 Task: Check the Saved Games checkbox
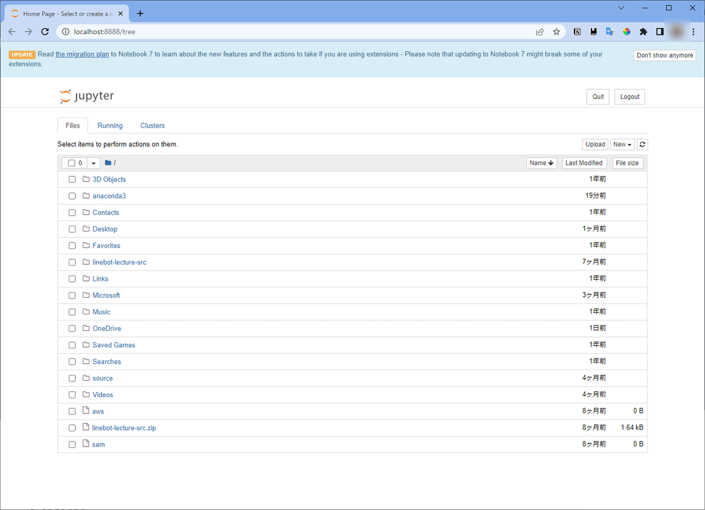tap(72, 345)
